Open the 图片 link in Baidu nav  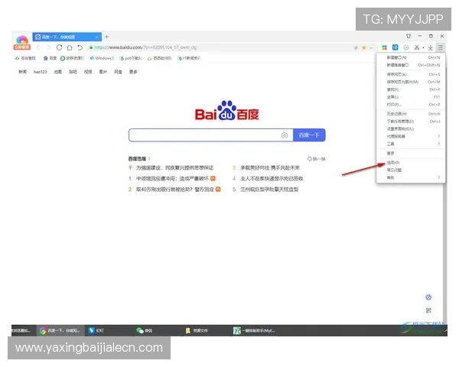103,72
